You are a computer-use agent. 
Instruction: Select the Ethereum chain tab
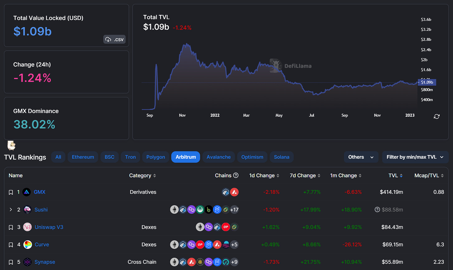point(83,157)
